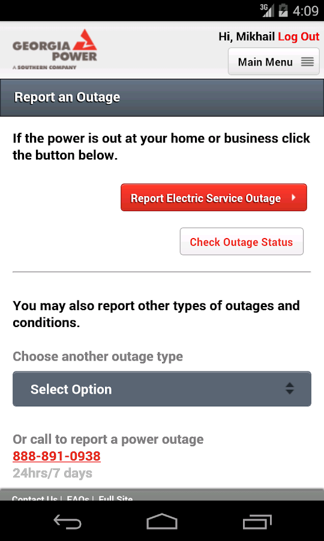
Task: Tap the 3G signal strength icon
Action: tap(267, 10)
